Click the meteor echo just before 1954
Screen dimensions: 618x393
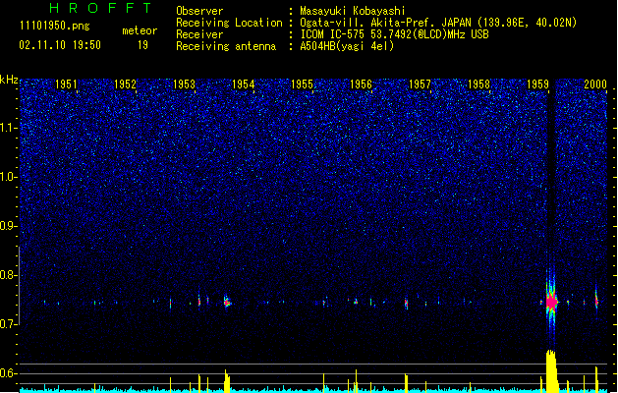point(227,302)
